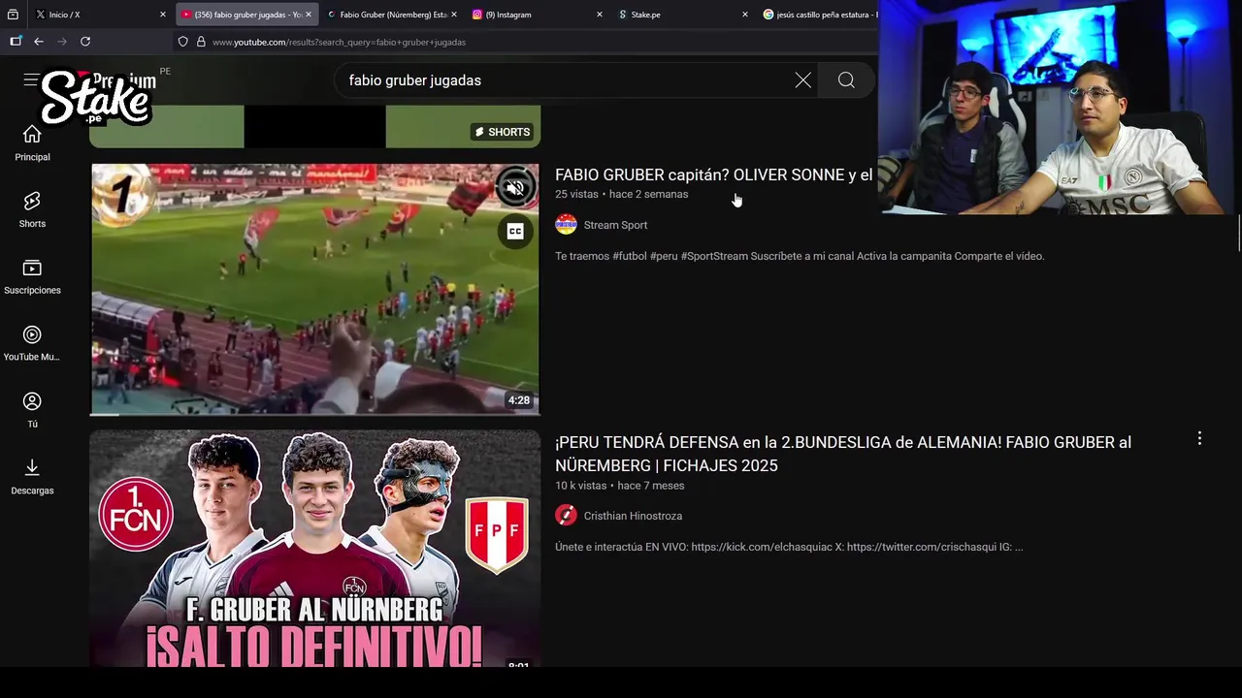Open Suscripciones in the sidebar
Viewport: 1242px width, 698px height.
click(32, 276)
